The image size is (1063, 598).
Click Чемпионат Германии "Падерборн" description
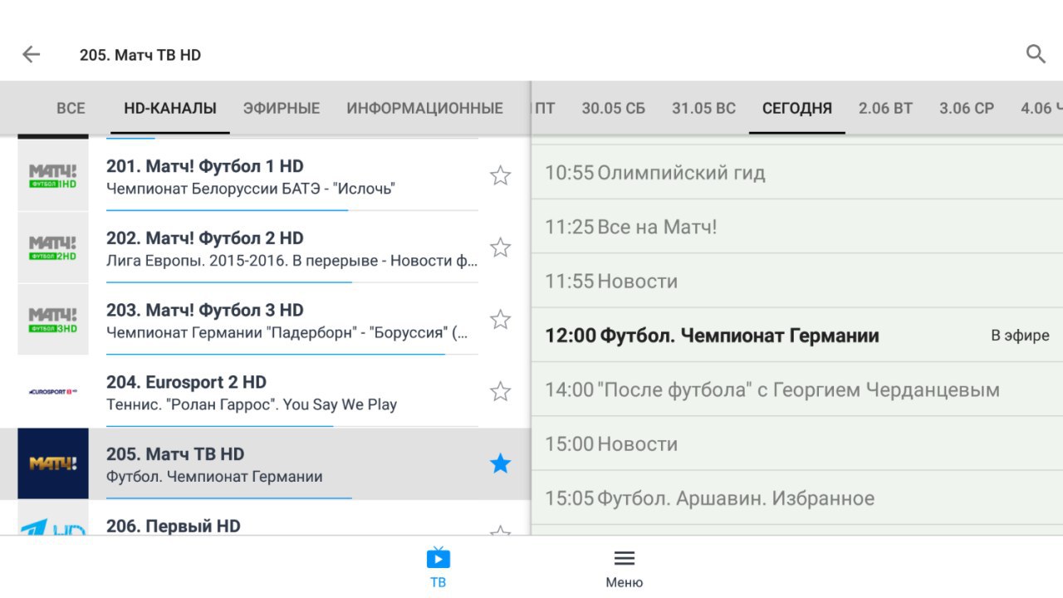click(287, 333)
